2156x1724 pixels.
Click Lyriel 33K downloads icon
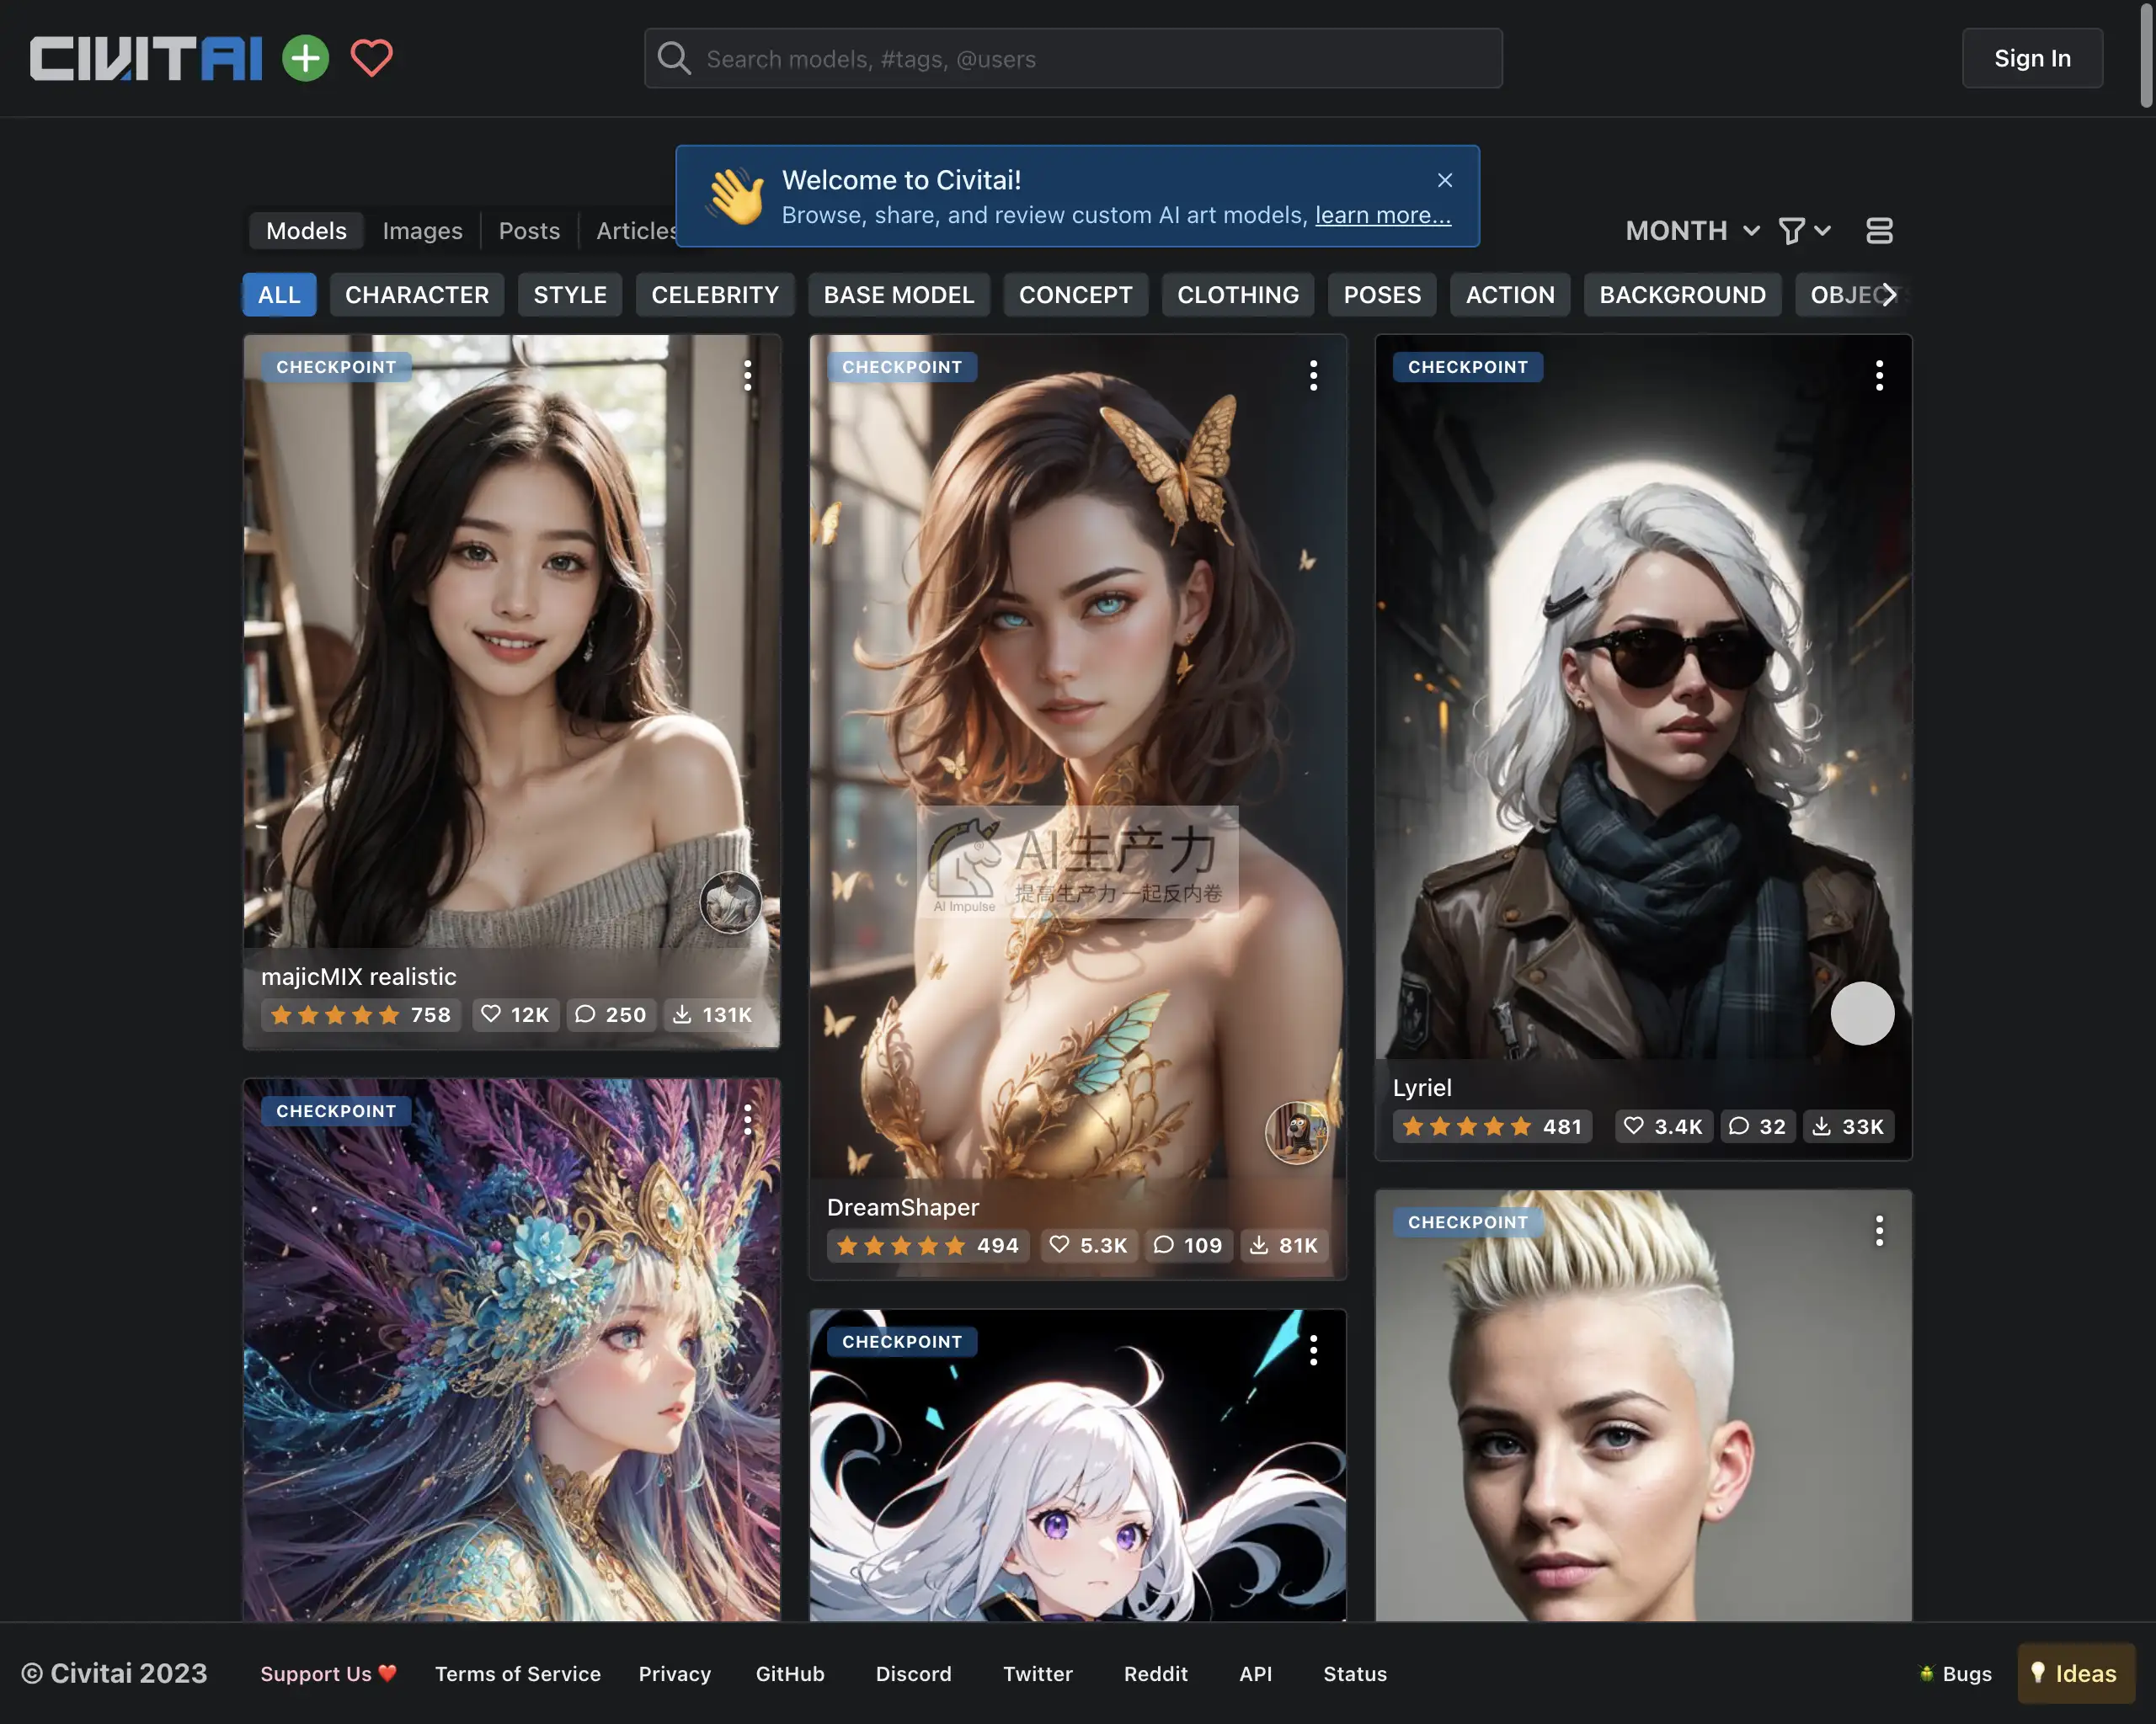click(1848, 1126)
